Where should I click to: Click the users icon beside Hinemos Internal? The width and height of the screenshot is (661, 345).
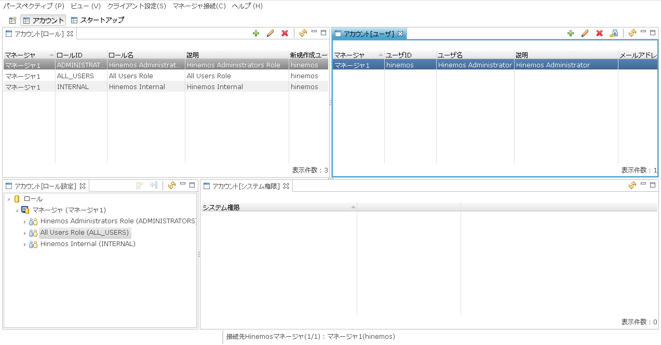point(33,245)
